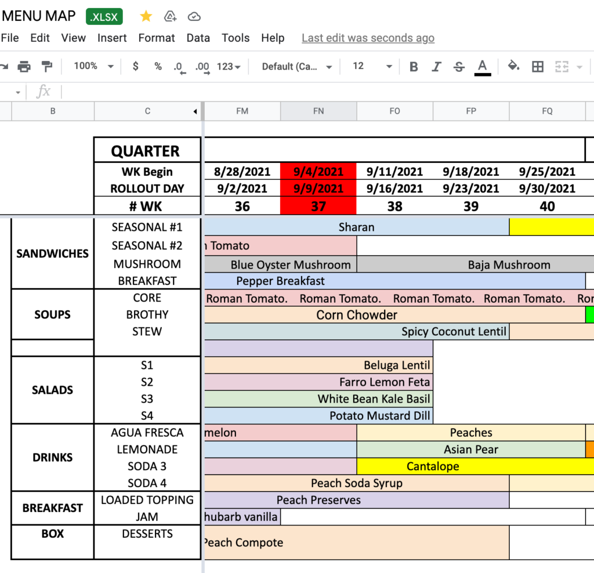
Task: Select the Baja Mushroom cell
Action: coord(476,264)
